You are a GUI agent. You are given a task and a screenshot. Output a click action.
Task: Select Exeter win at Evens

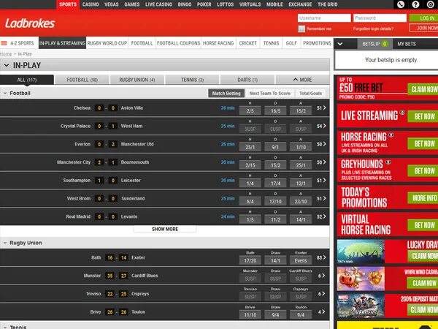[x=301, y=260]
